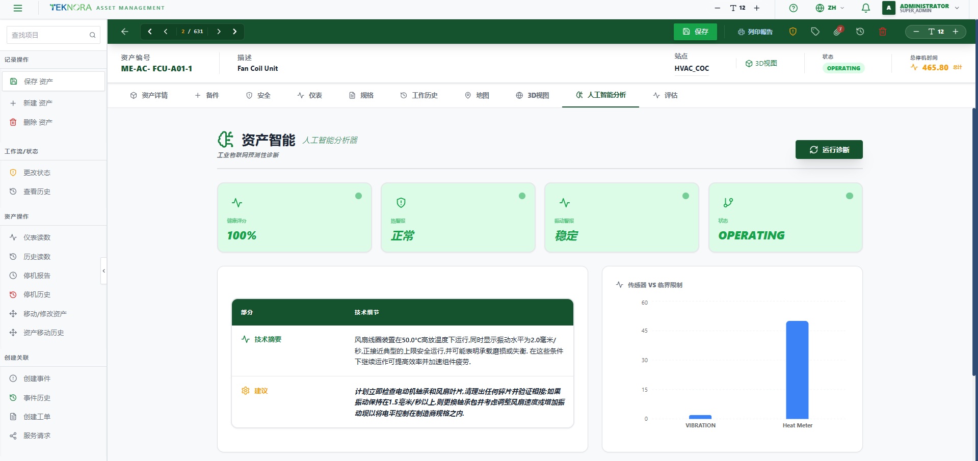This screenshot has width=978, height=461.
Task: Open 服务请求 in sidebar
Action: pyautogui.click(x=53, y=436)
